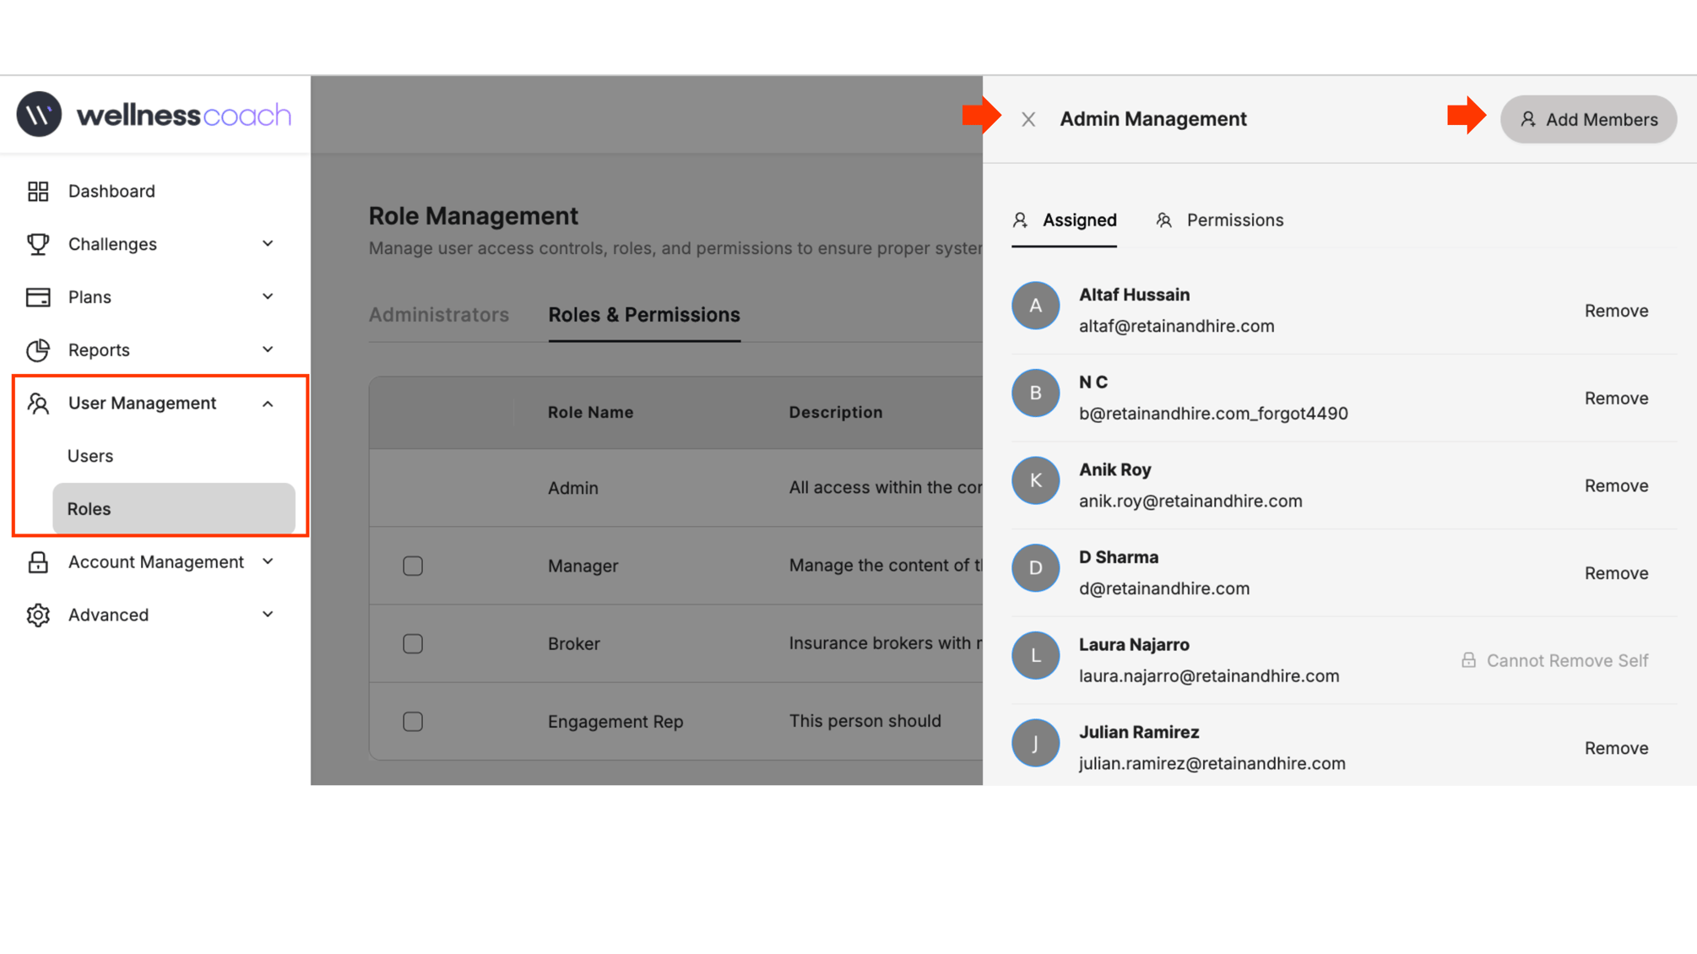Tick the Broker role checkbox
This screenshot has height=954, width=1697.
pos(413,644)
